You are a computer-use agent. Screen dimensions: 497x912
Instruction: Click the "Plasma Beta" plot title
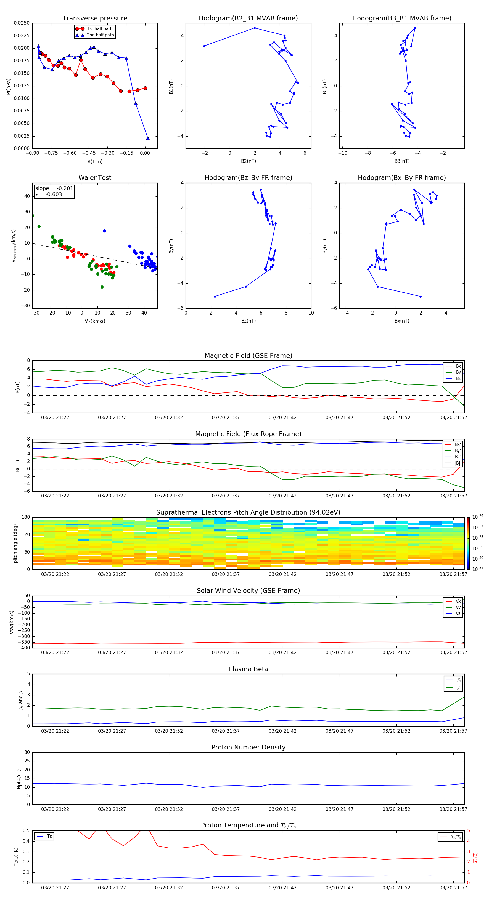(248, 669)
